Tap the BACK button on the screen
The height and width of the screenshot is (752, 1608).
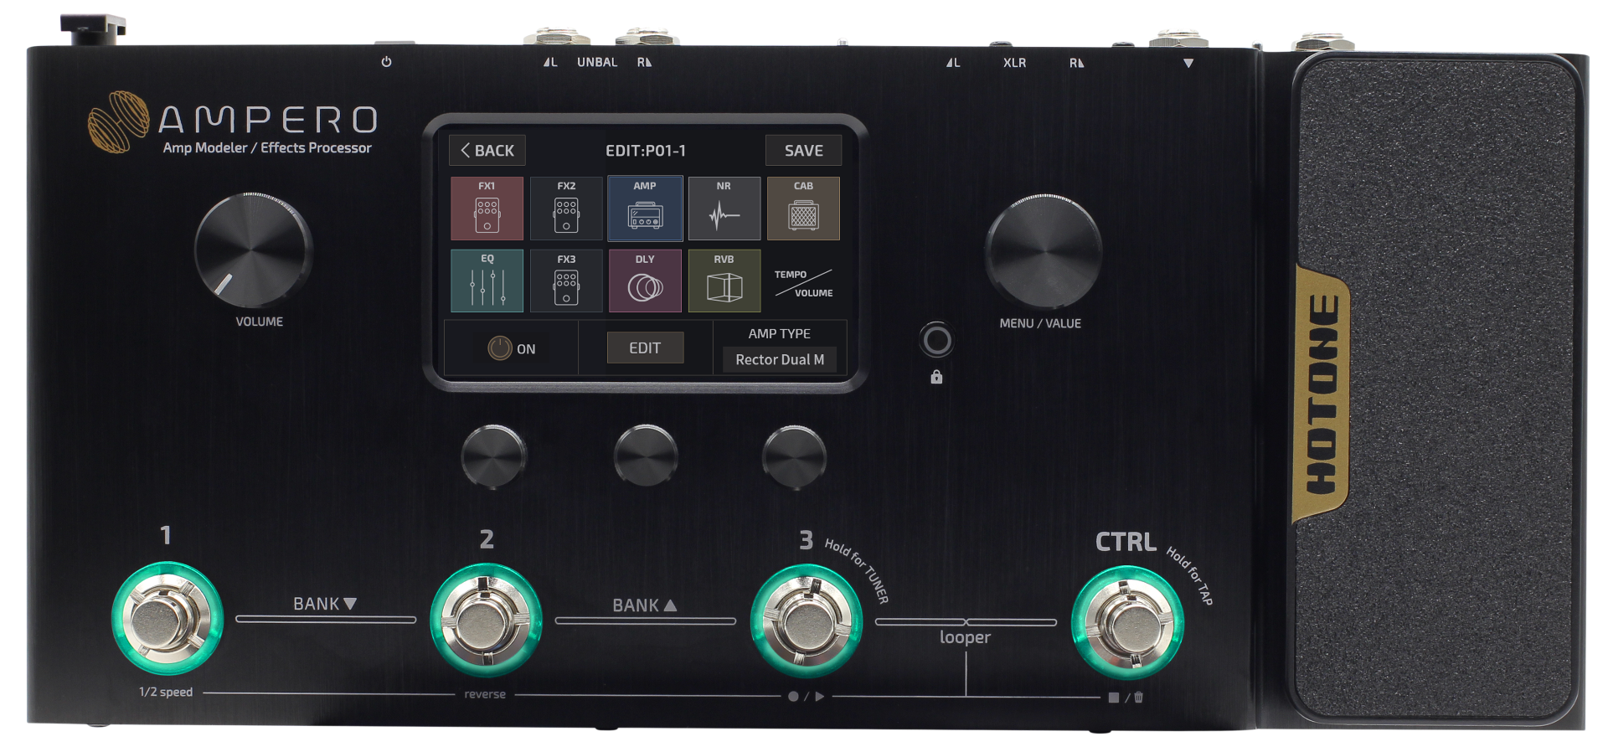[487, 151]
